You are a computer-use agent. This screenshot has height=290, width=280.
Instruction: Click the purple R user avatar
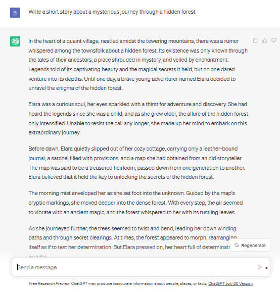click(15, 13)
